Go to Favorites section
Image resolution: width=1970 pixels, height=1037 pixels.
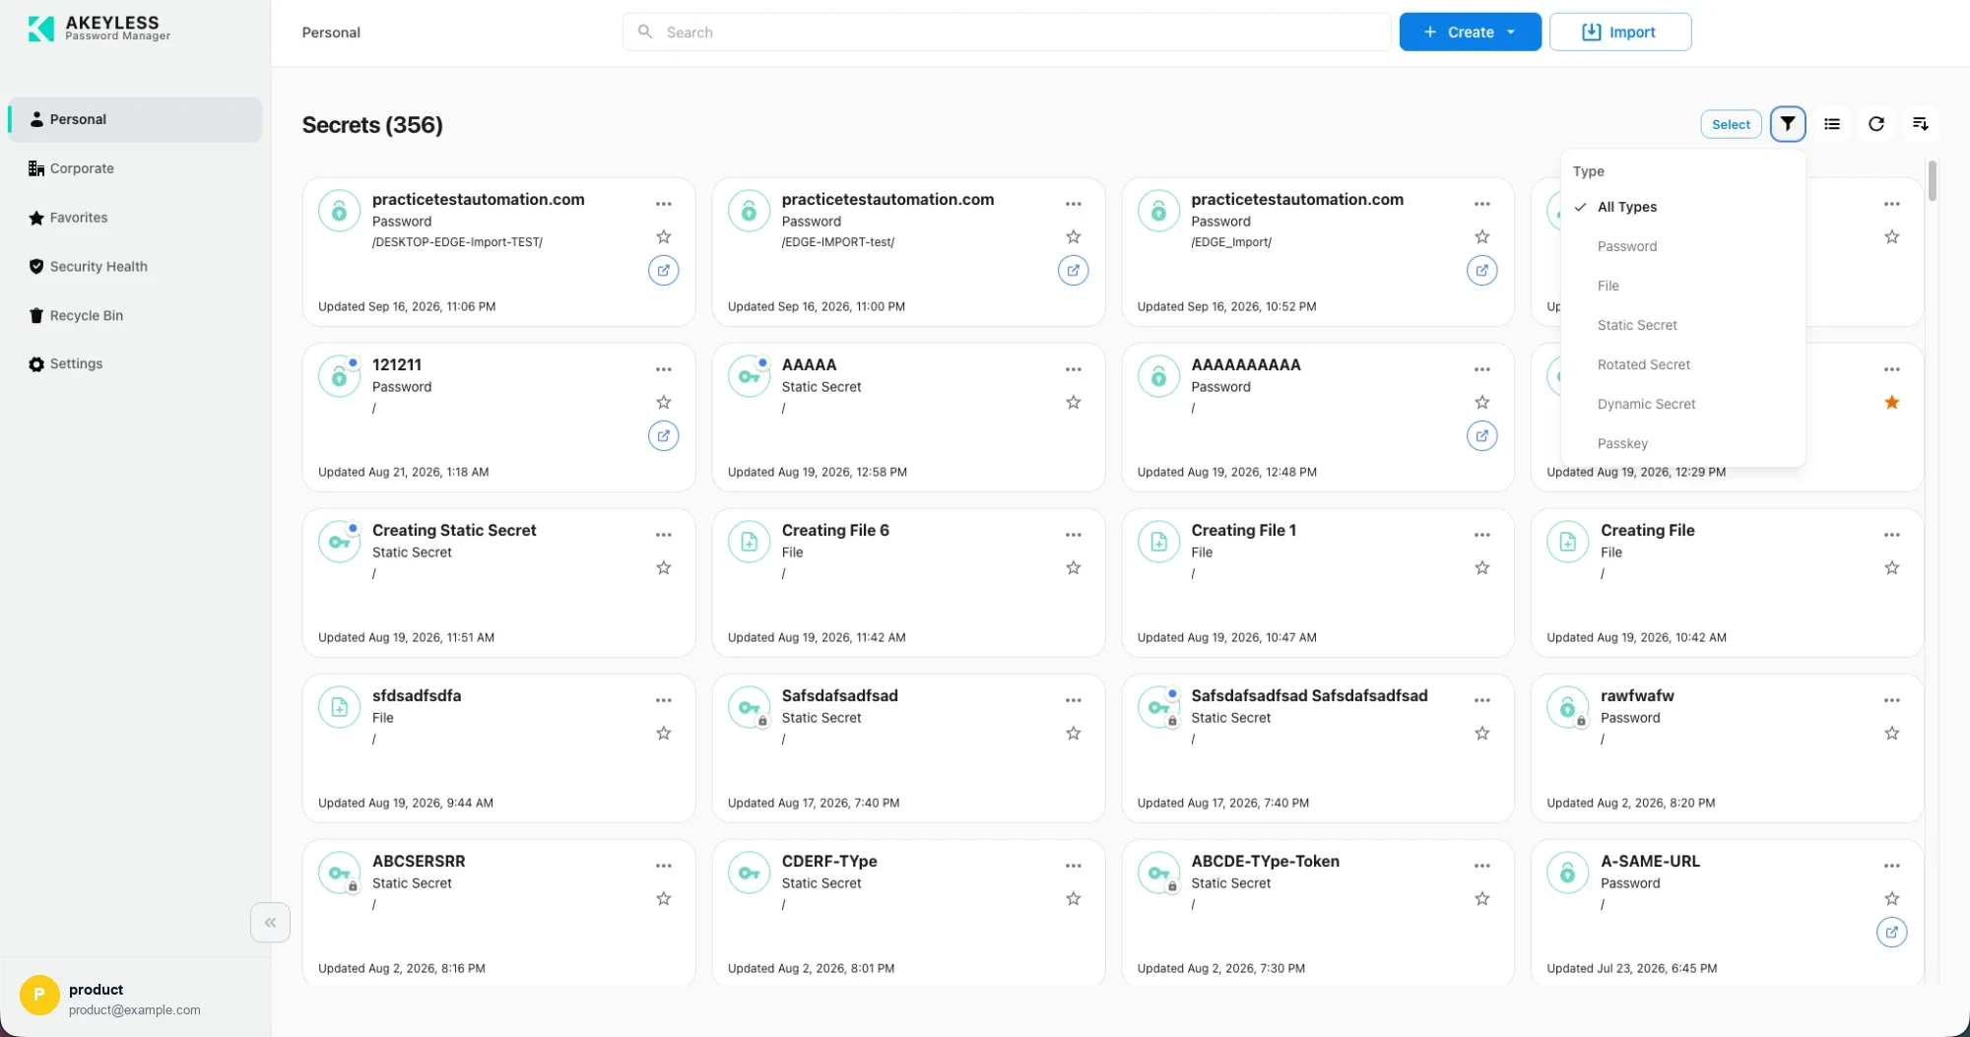(135, 218)
